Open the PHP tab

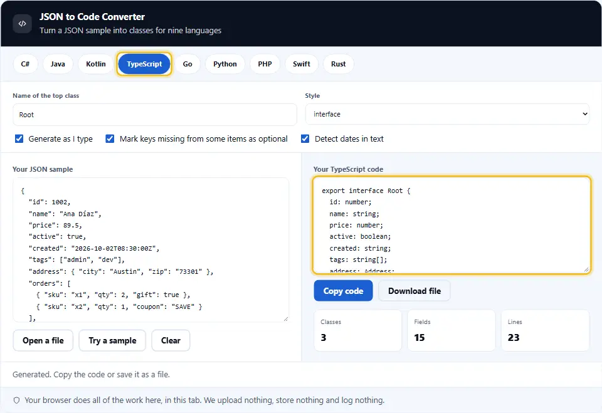click(265, 64)
